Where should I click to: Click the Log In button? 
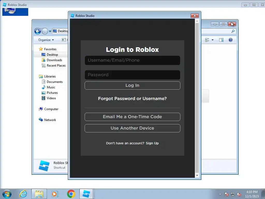[x=132, y=86]
